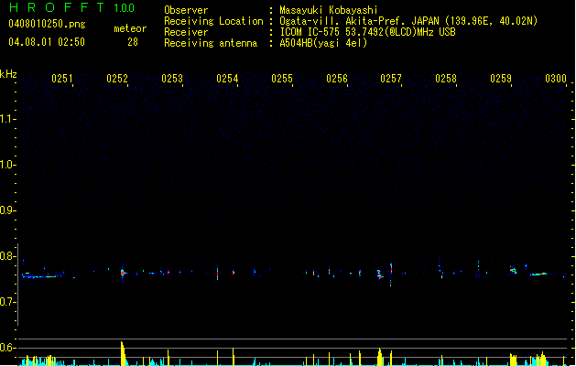Viewport: 576px width, 366px height.
Task: Select location text Ogata-vill. Akita-Pref. JAPAN
Action: point(359,21)
